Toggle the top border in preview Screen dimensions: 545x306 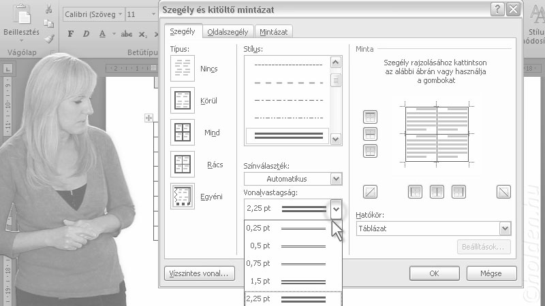tap(371, 118)
